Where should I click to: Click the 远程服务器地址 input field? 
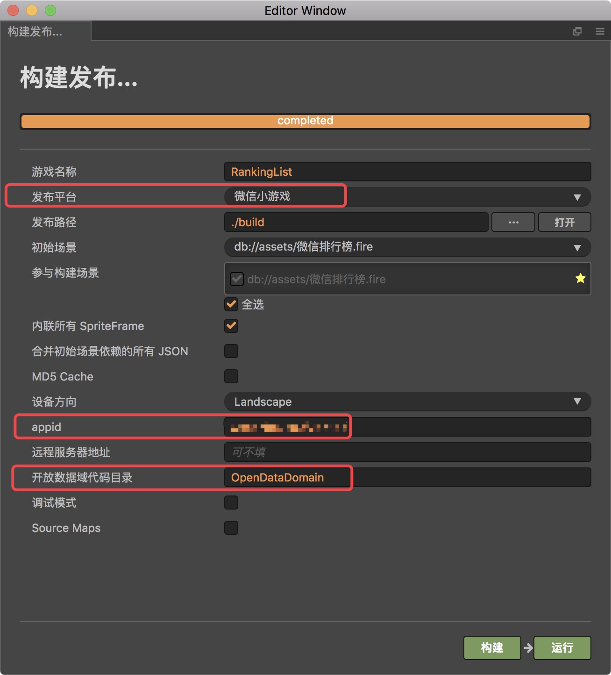408,452
